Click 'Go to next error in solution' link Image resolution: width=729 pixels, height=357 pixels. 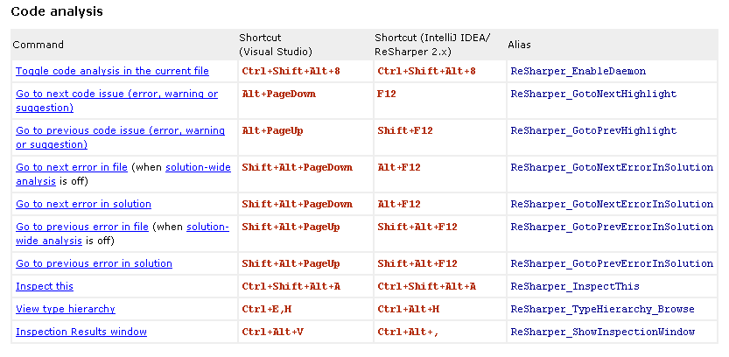pyautogui.click(x=83, y=204)
